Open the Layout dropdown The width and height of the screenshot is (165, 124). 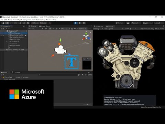159,23
